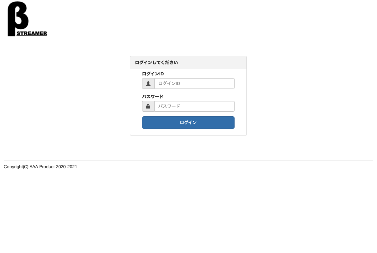
Task: Click the 2020-2021 year range in footer
Action: pyautogui.click(x=67, y=167)
